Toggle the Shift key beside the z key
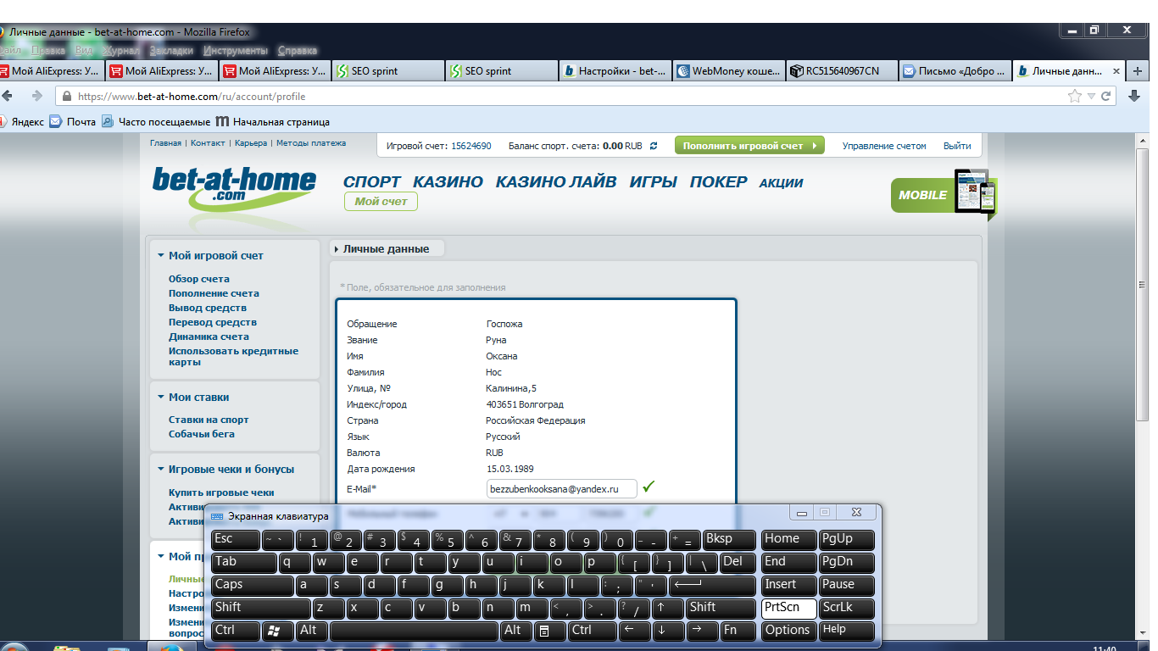Screen dimensions: 1158x651 261,607
